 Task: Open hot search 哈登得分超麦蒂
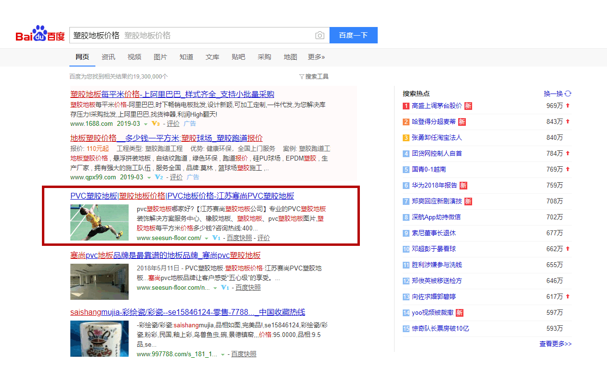pyautogui.click(x=434, y=121)
